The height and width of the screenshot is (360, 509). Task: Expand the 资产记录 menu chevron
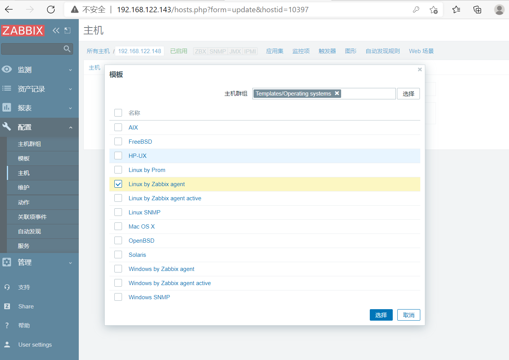[x=70, y=89]
